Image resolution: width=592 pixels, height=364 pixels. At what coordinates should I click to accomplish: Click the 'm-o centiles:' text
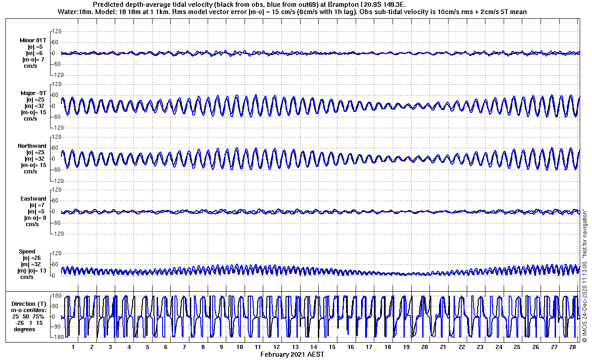pyautogui.click(x=29, y=310)
